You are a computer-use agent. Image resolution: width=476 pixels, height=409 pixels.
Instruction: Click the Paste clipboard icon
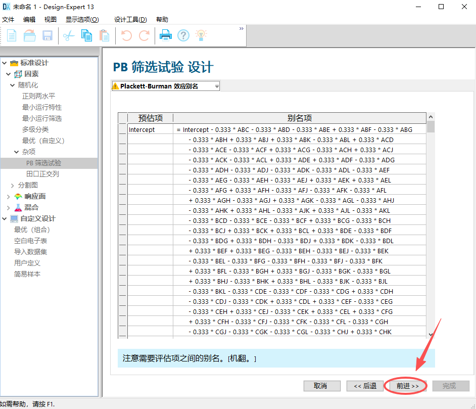pyautogui.click(x=104, y=35)
